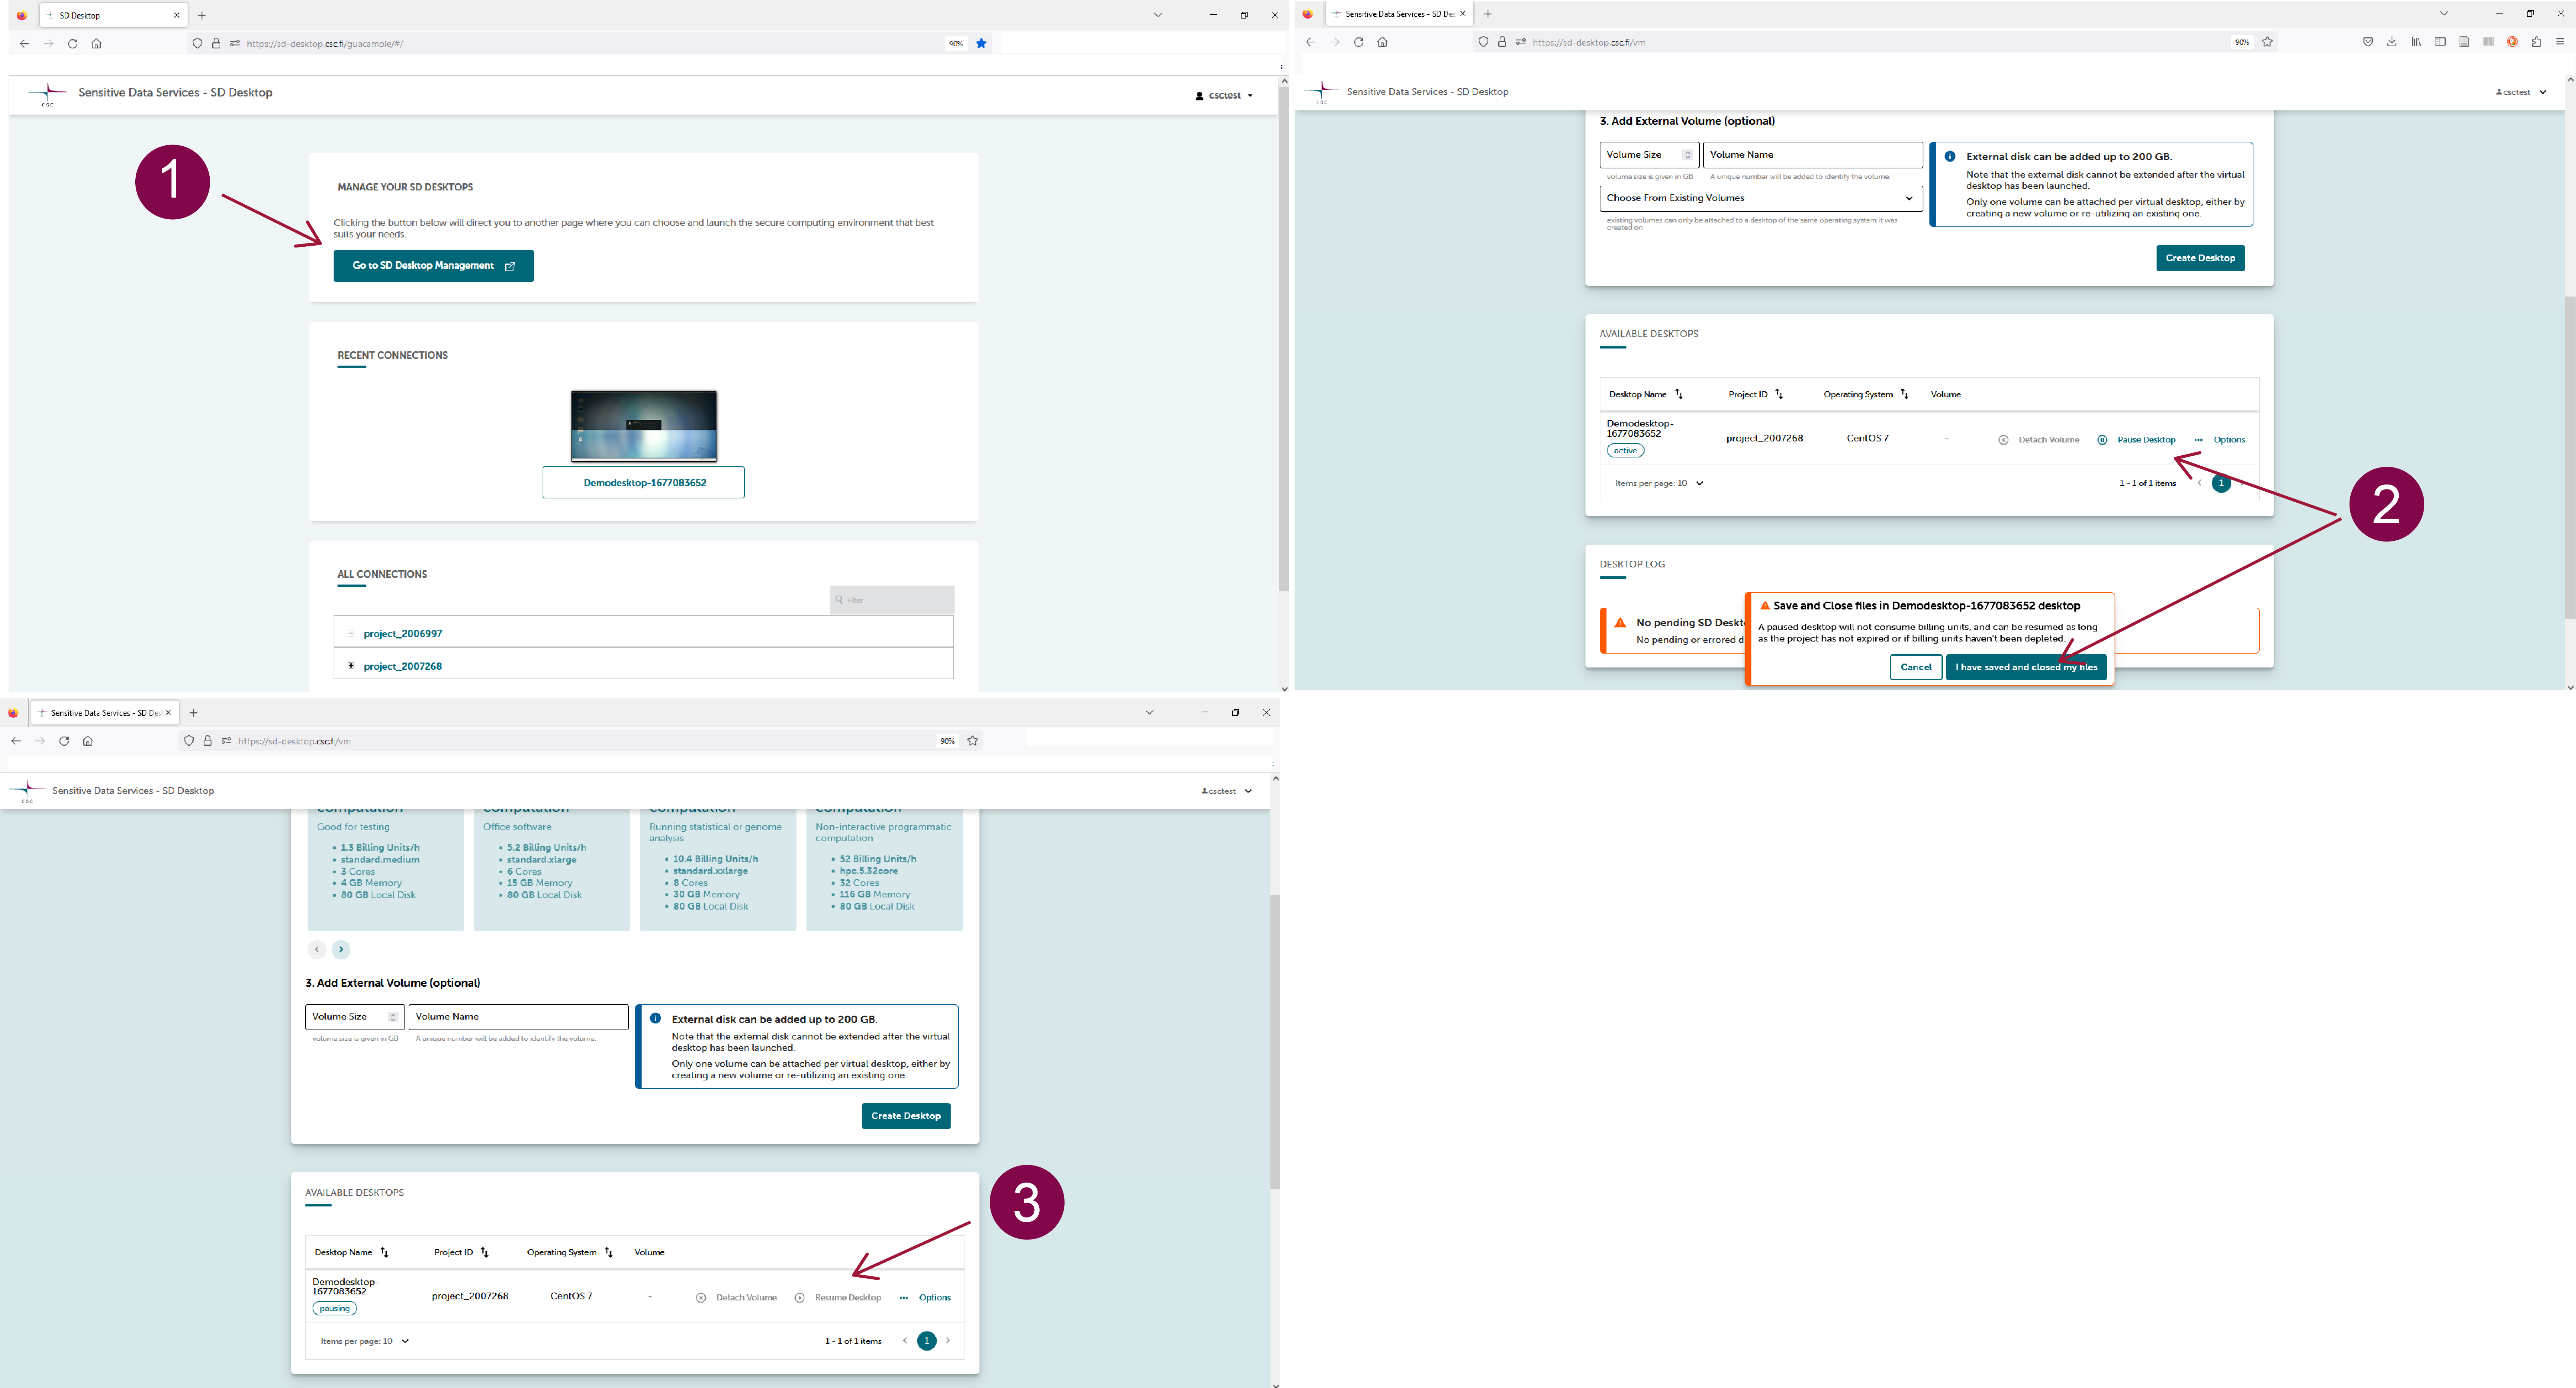
Task: Sort by Desktop Name in bottom window
Action: pyautogui.click(x=385, y=1252)
